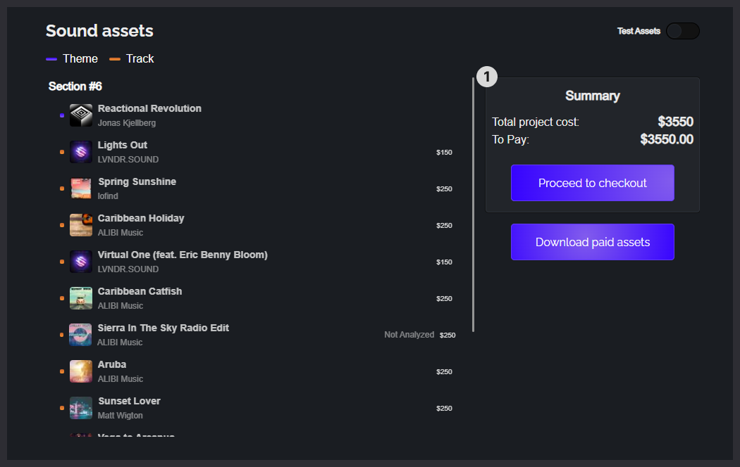The height and width of the screenshot is (467, 740).
Task: Click the Sierra In The Sky artwork
Action: tap(81, 335)
